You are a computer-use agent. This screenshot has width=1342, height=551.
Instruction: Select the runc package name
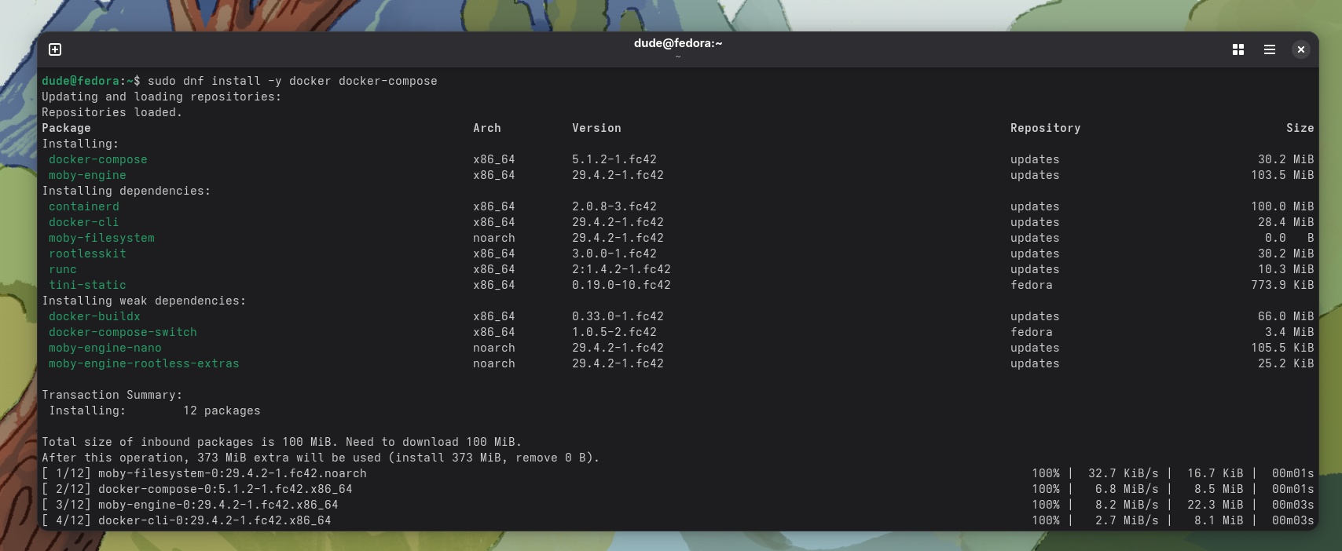[63, 269]
